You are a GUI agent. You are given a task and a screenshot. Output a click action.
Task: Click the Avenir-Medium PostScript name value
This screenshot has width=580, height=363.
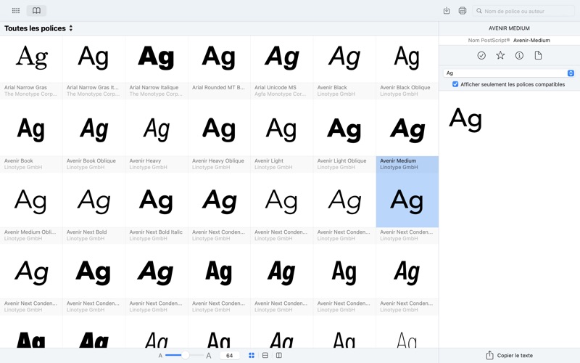coord(531,41)
